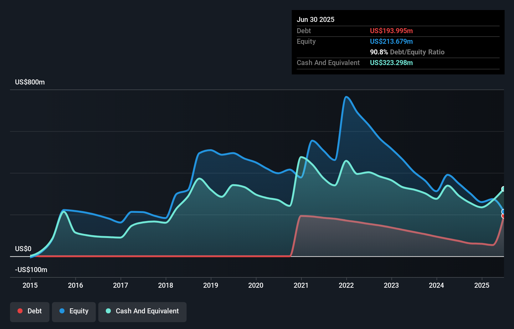514x329 pixels.
Task: Select the 2025 label on the x-axis
Action: coord(482,285)
